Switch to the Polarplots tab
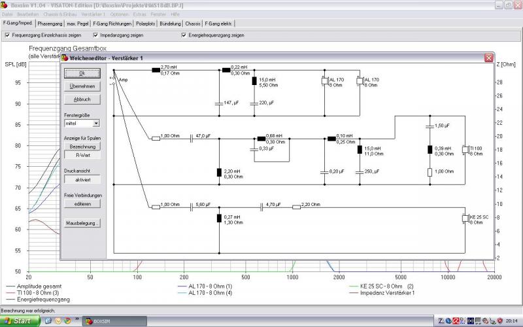The image size is (523, 327). [146, 24]
